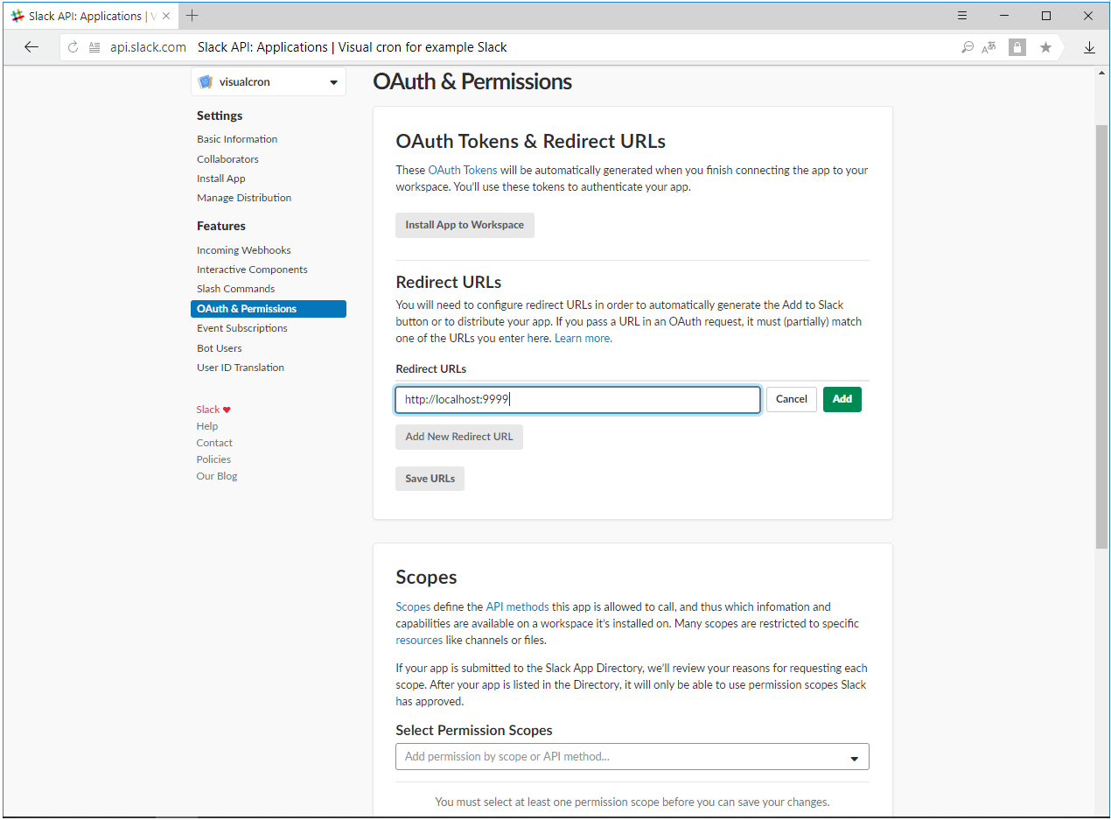Reload the page with the refresh icon
Viewport: 1111px width, 820px height.
pos(73,47)
